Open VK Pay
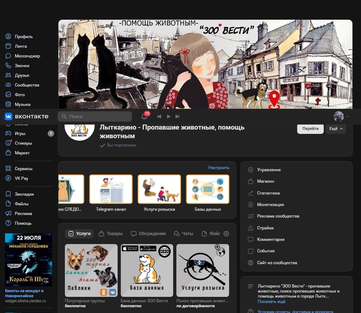The image size is (361, 313). 17,178
